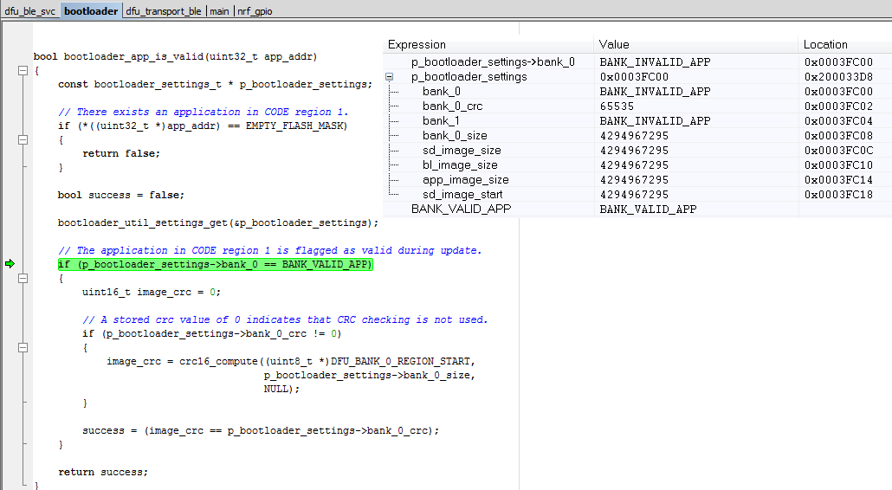This screenshot has width=892, height=490.
Task: Click the 0x200033D8 location cell
Action: (838, 77)
